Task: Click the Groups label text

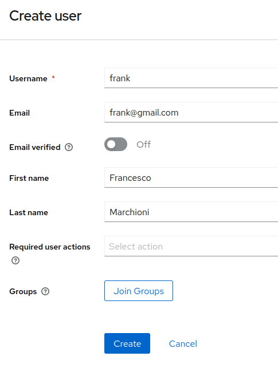Action: 23,291
